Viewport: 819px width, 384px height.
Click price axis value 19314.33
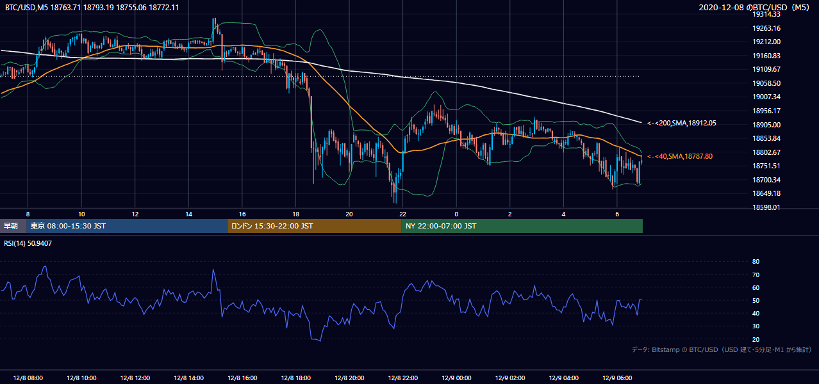[x=766, y=14]
